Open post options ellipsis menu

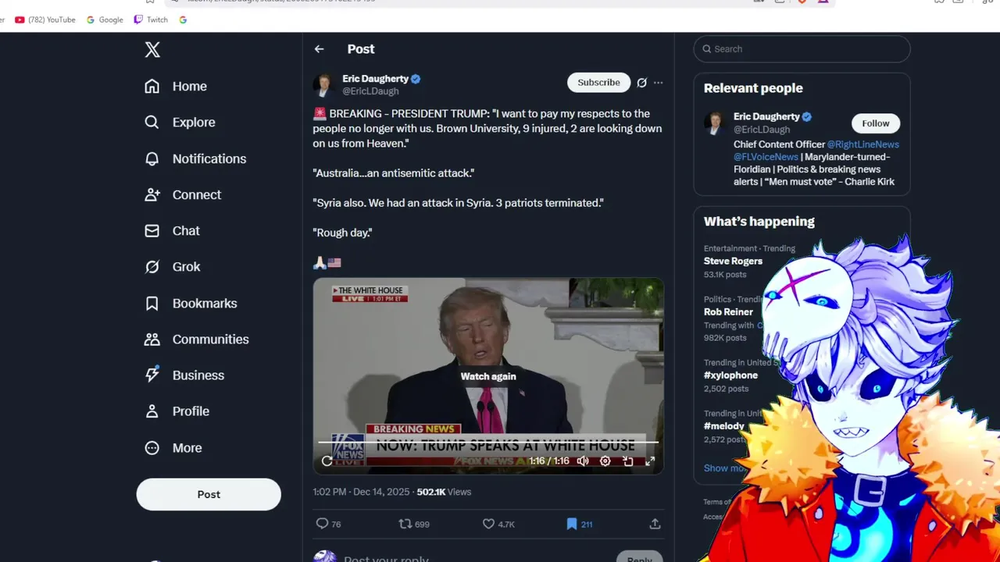(659, 83)
